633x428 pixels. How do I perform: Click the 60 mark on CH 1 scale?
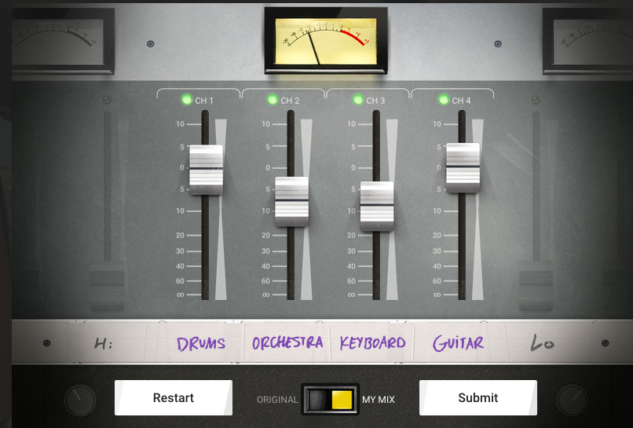(x=180, y=280)
